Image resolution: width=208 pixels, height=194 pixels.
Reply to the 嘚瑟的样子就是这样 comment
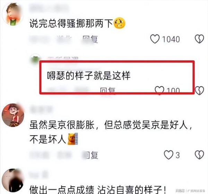pyautogui.click(x=107, y=90)
